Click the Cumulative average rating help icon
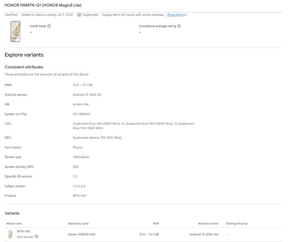 pos(179,26)
